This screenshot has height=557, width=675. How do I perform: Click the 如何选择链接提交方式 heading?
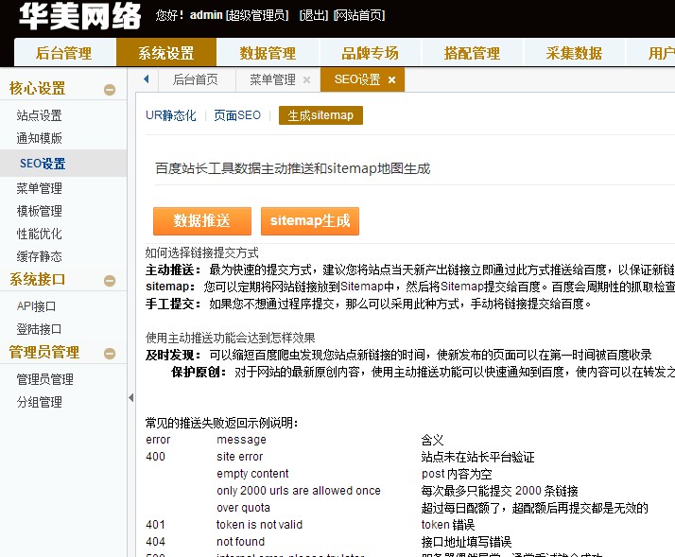[x=202, y=252]
